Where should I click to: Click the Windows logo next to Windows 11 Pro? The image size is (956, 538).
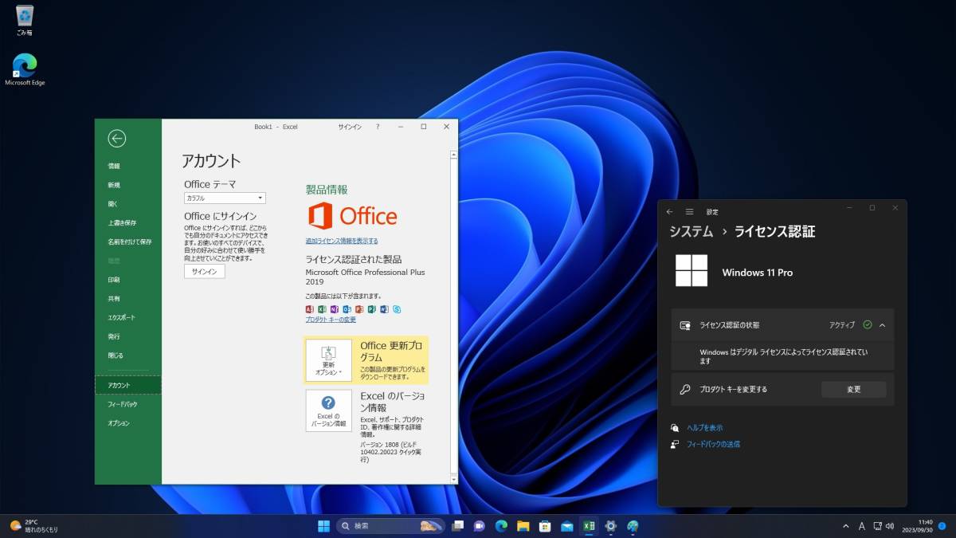pyautogui.click(x=692, y=270)
